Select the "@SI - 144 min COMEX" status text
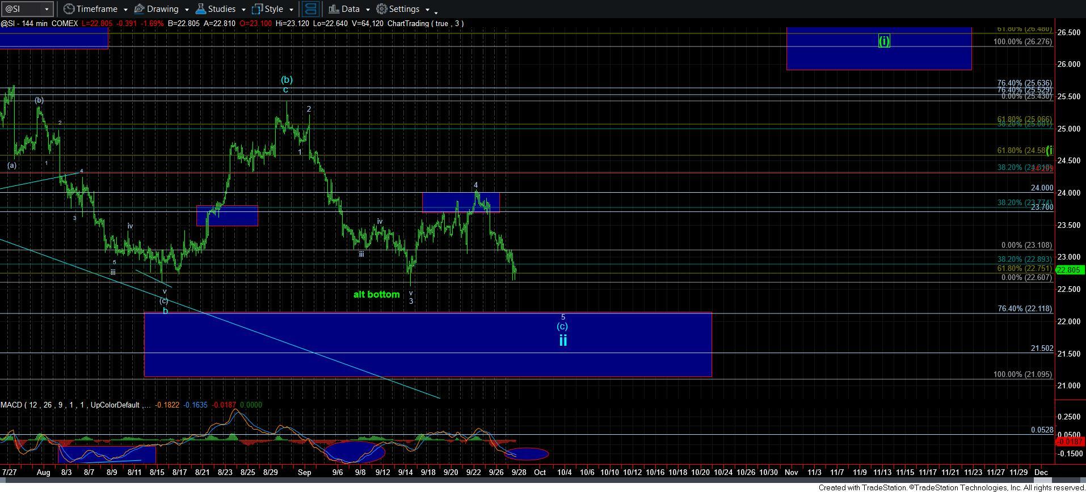Image resolution: width=1086 pixels, height=492 pixels. pyautogui.click(x=39, y=23)
